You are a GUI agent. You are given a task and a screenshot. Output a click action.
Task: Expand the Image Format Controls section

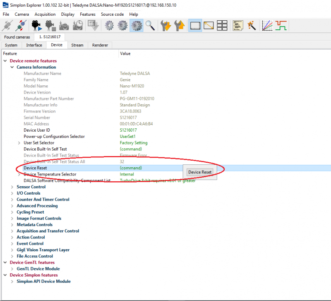[x=12, y=219]
